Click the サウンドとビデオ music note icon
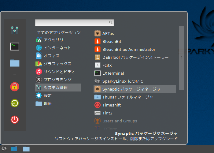Screen dimensions: 214x153 coord(39,72)
